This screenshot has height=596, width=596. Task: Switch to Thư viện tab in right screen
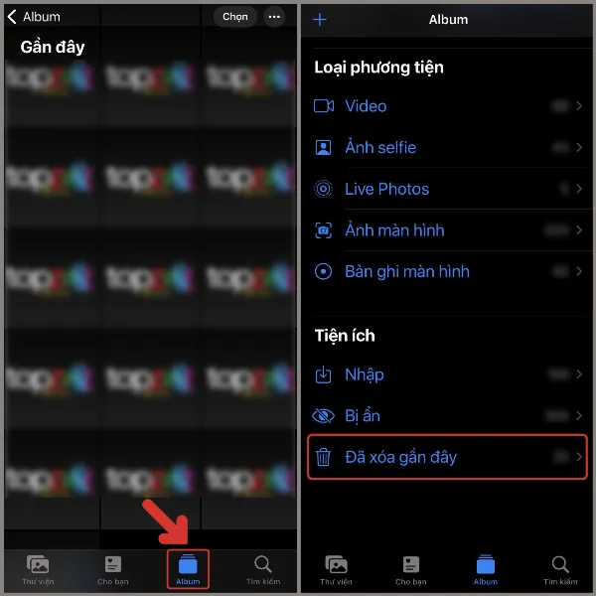click(337, 570)
